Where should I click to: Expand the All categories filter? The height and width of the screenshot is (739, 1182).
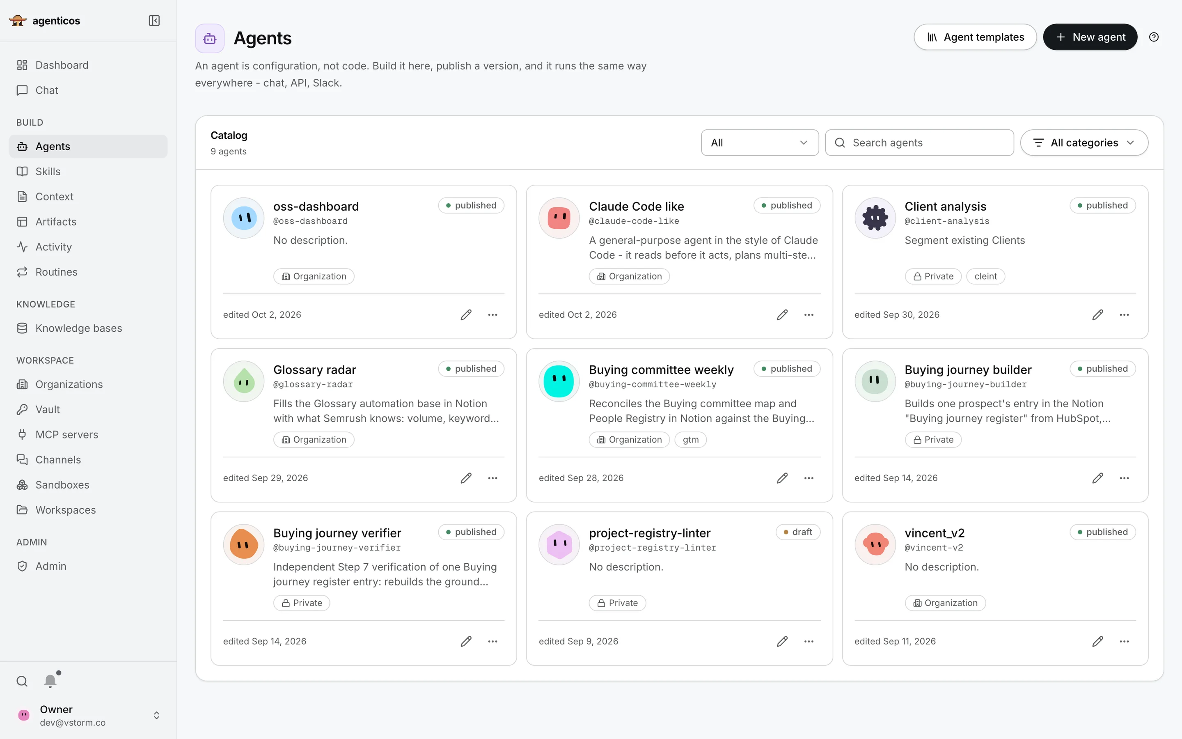pyautogui.click(x=1084, y=143)
